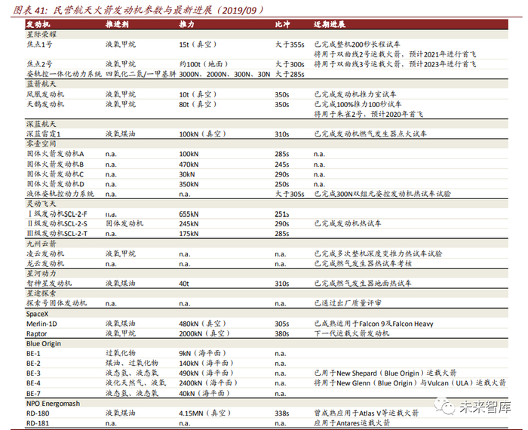Click the "Blue Origin" company row
This screenshot has width=528, height=430.
267,343
